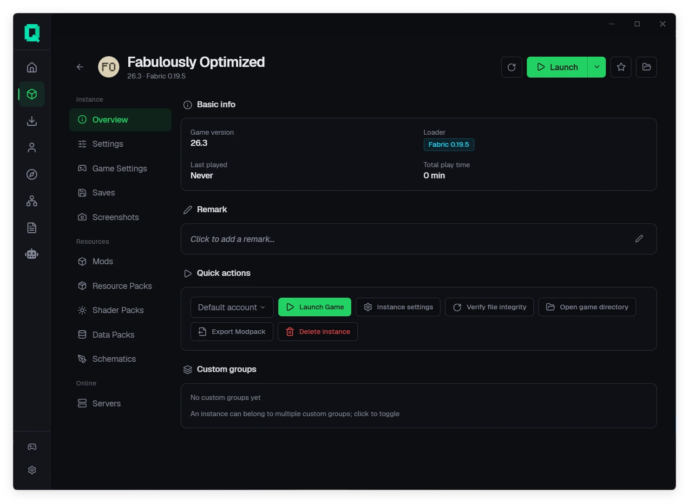The image size is (689, 503).
Task: Open the robot assistant icon in the sidebar
Action: [x=32, y=254]
